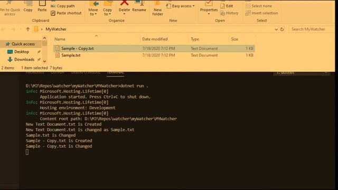
Task: Click Invert selection in the ribbon
Action: (261, 13)
